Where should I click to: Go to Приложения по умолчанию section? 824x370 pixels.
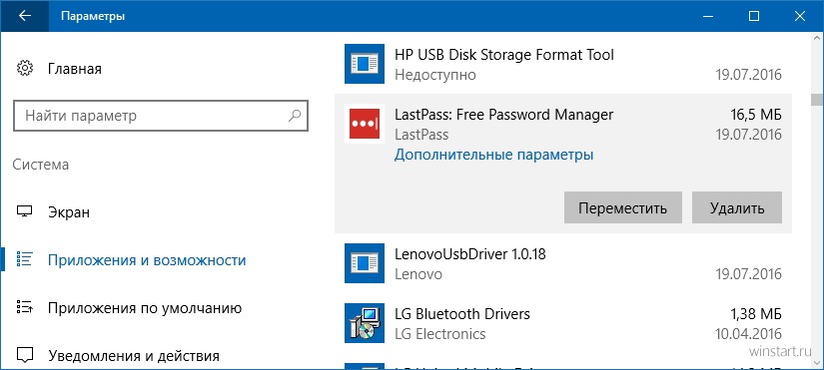click(x=145, y=308)
